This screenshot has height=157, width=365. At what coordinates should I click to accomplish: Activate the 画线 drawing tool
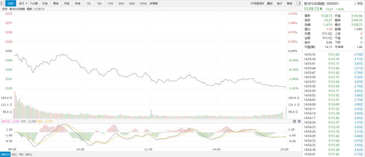tap(289, 3)
